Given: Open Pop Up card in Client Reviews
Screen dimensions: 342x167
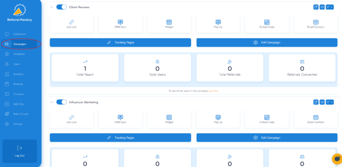Looking at the screenshot, I should tap(218, 24).
